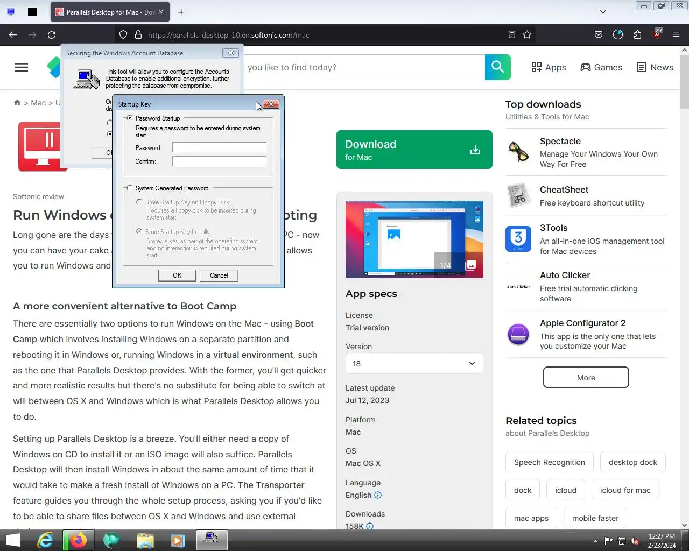Click OK in the Startup Key dialog
This screenshot has width=689, height=551.
177,275
